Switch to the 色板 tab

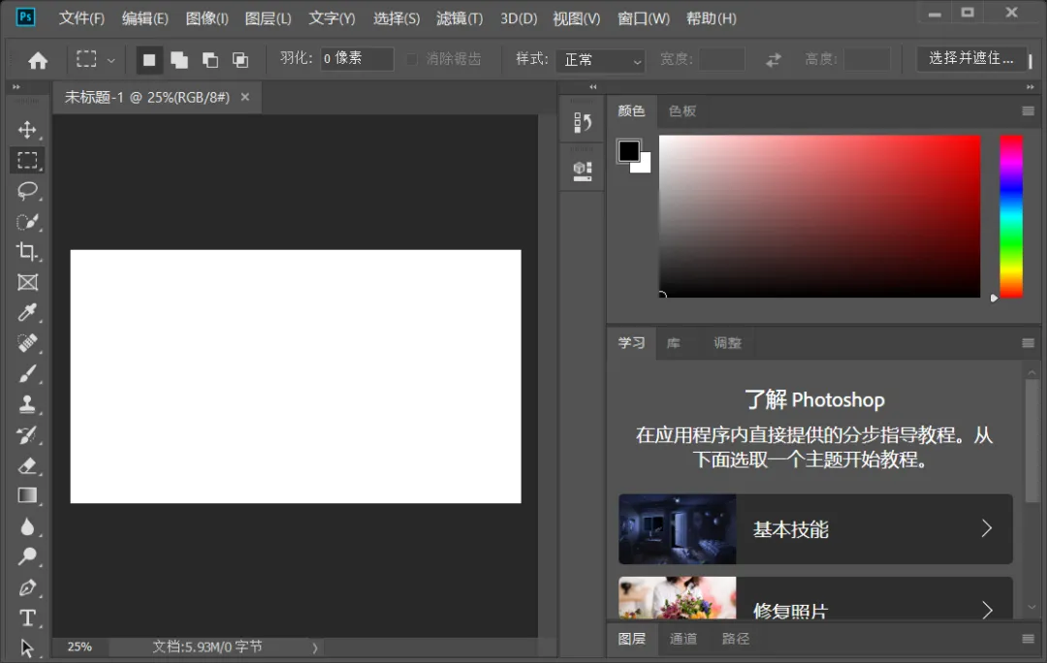[682, 110]
